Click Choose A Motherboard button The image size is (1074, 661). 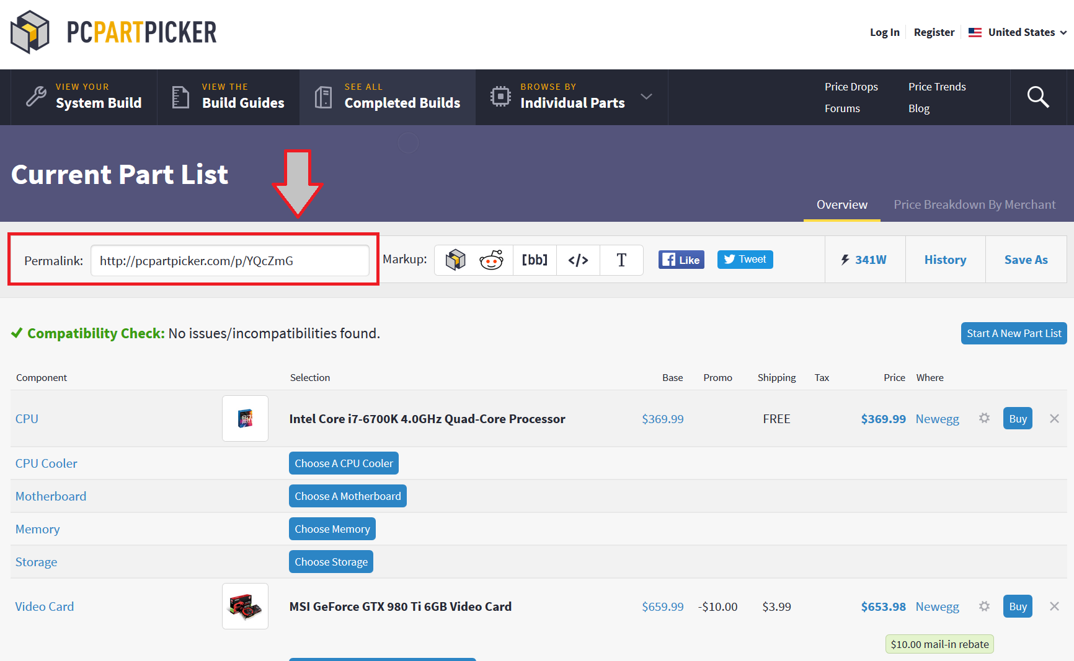coord(348,496)
